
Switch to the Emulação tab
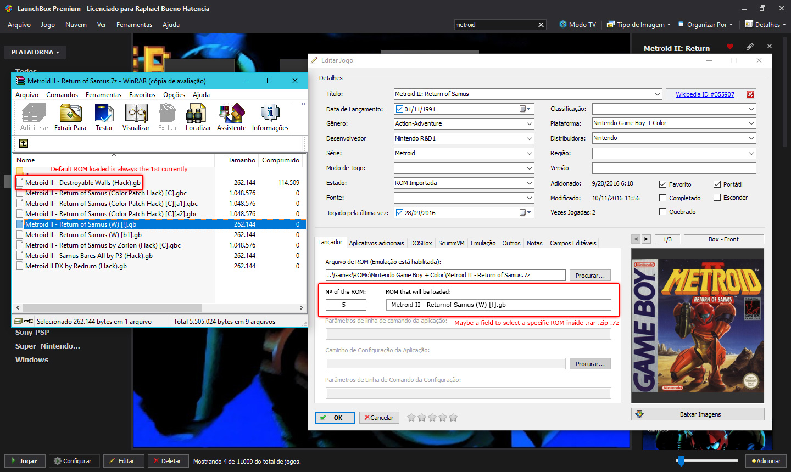coord(483,243)
